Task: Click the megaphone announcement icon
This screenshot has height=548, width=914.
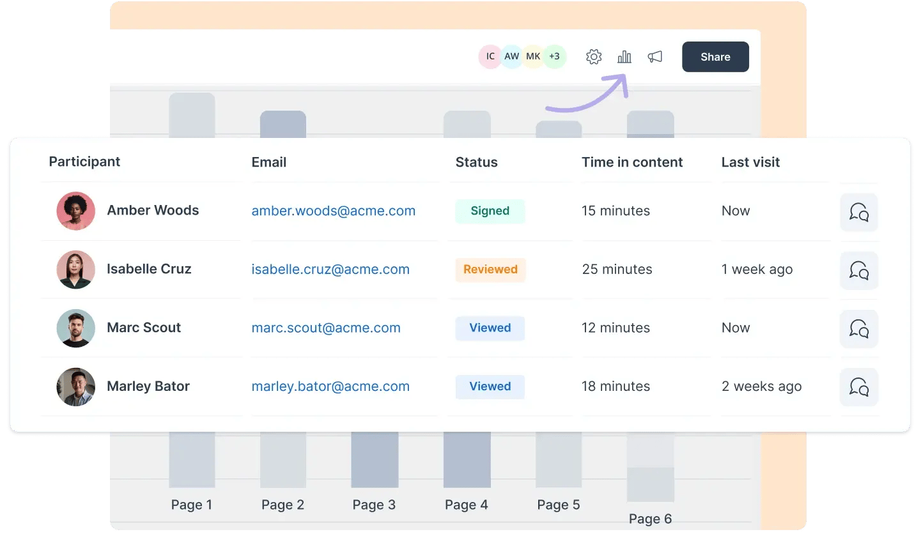Action: click(x=655, y=57)
